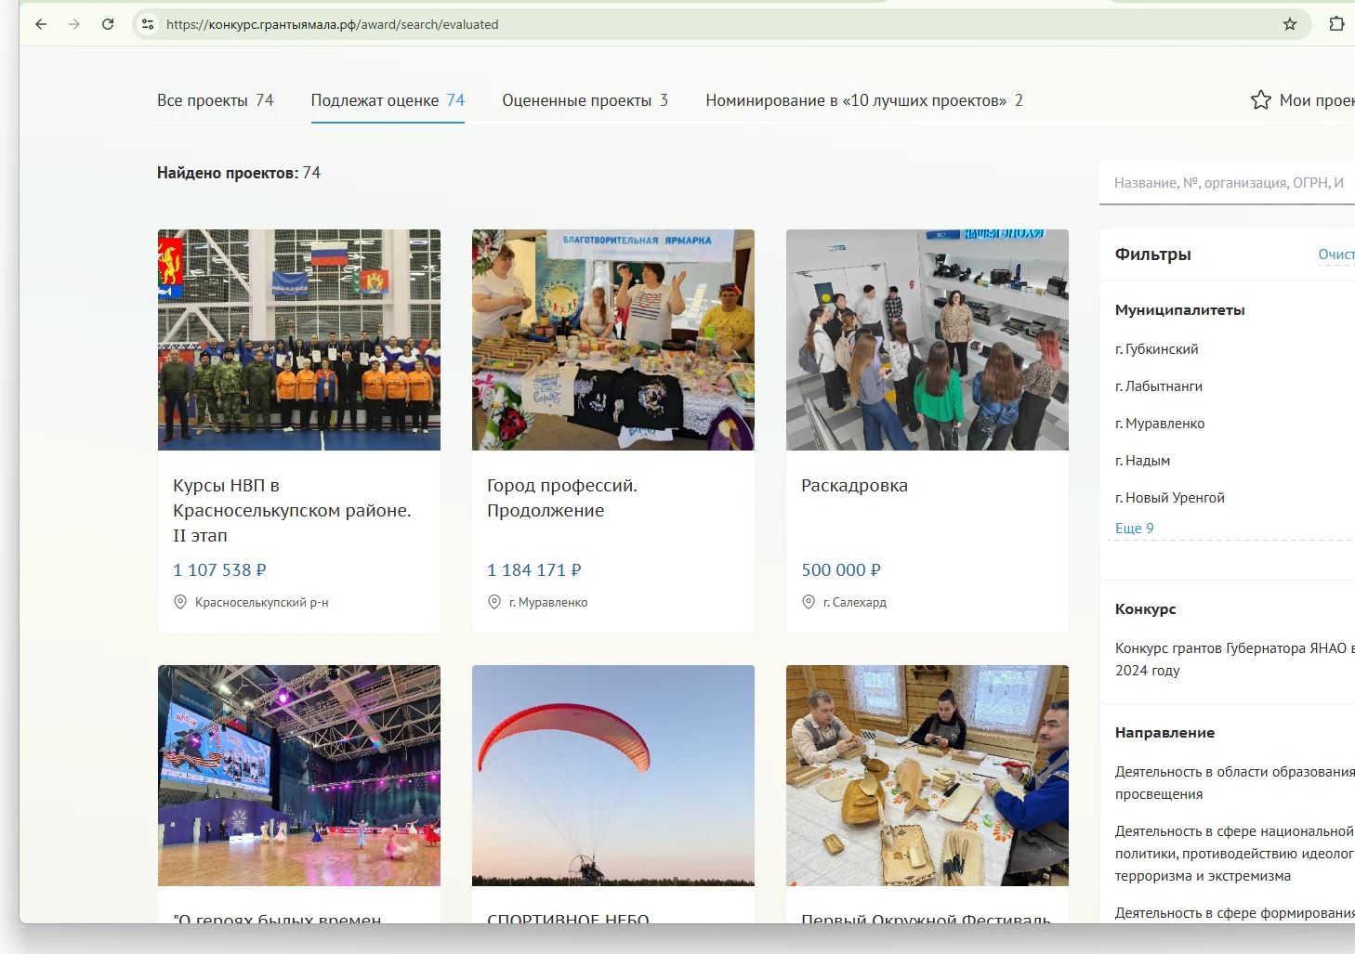1355x954 pixels.
Task: Open Раскадровка project photo
Action: point(927,340)
